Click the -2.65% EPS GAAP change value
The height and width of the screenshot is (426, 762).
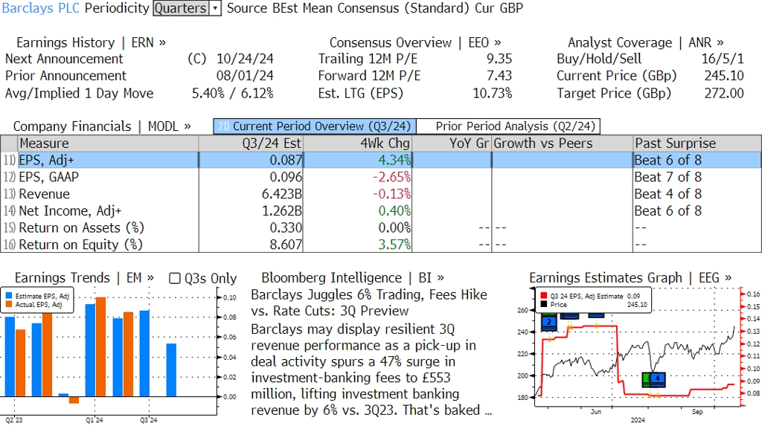click(x=391, y=177)
